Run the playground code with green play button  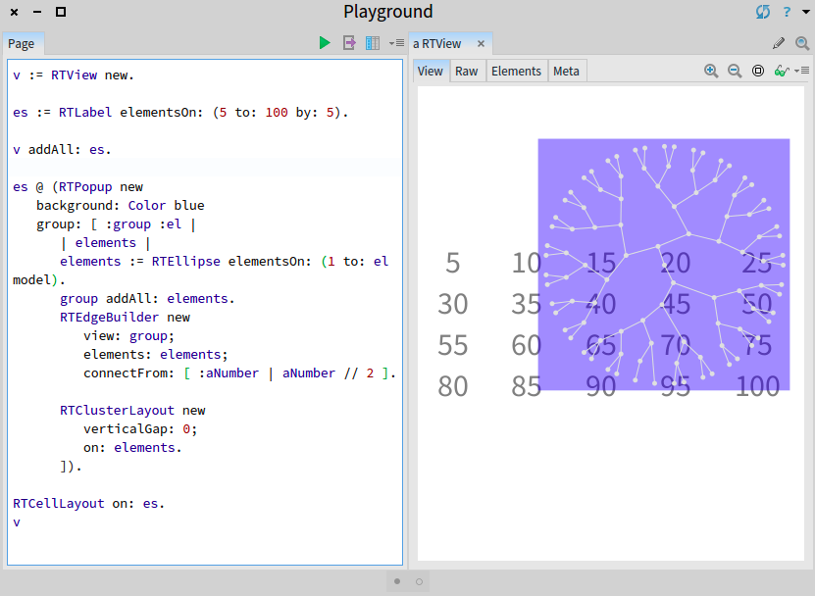tap(325, 43)
